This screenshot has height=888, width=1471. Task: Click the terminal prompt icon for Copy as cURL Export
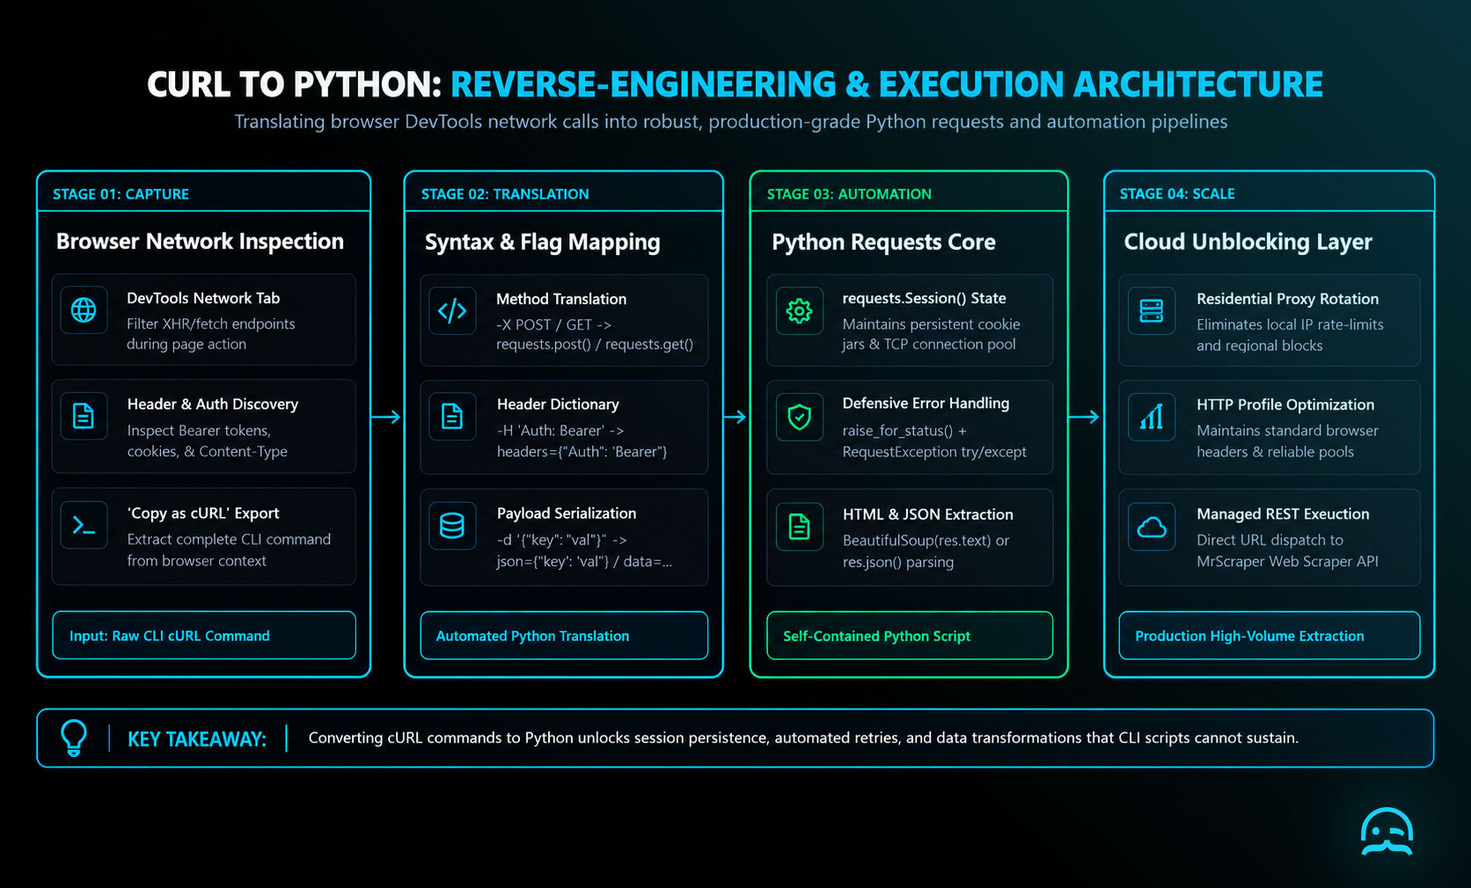coord(84,526)
